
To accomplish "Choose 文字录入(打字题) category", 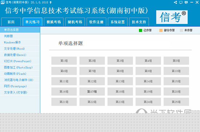I will (20, 92).
